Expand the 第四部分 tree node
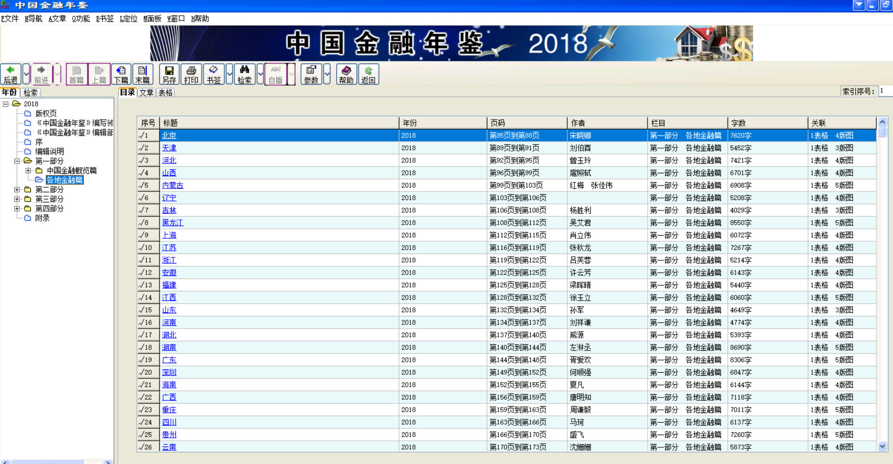 click(17, 208)
